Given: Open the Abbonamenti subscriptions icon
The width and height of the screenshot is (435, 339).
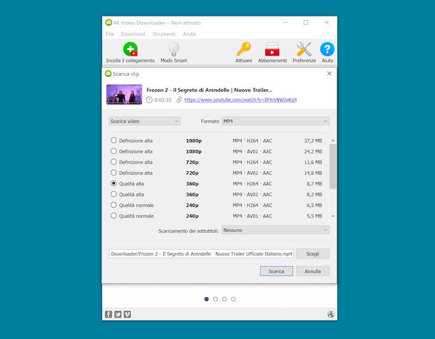Looking at the screenshot, I should point(272,49).
